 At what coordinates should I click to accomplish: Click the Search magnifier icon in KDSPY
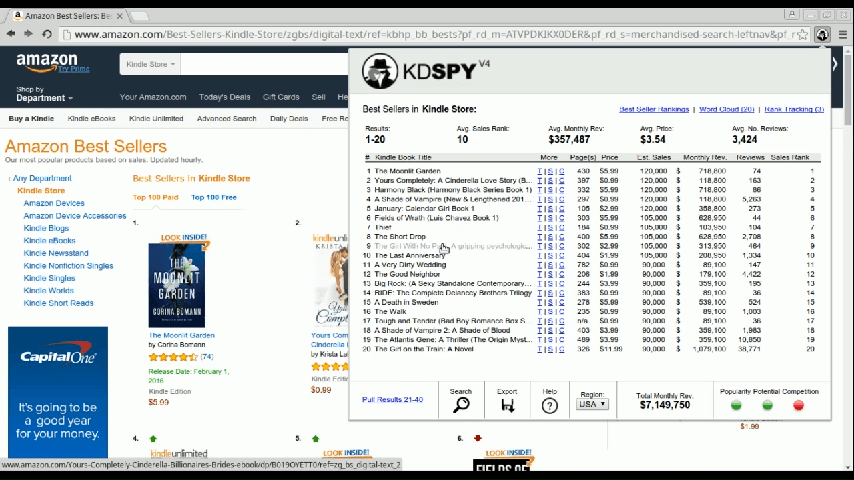(461, 405)
